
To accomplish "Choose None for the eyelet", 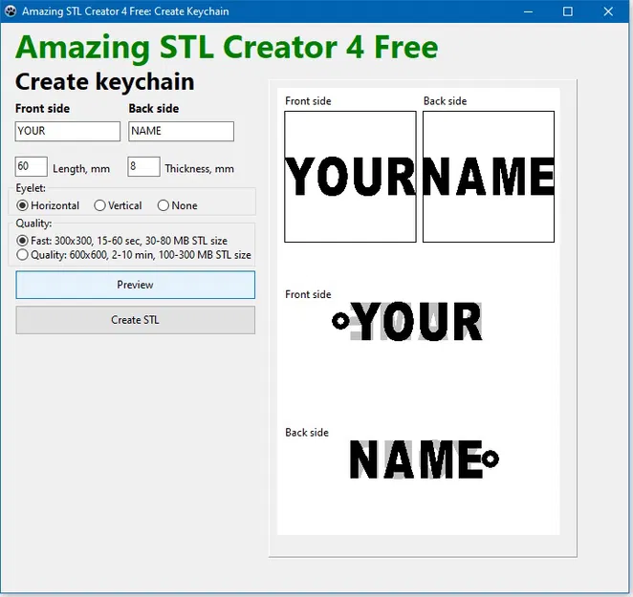I will click(x=177, y=205).
